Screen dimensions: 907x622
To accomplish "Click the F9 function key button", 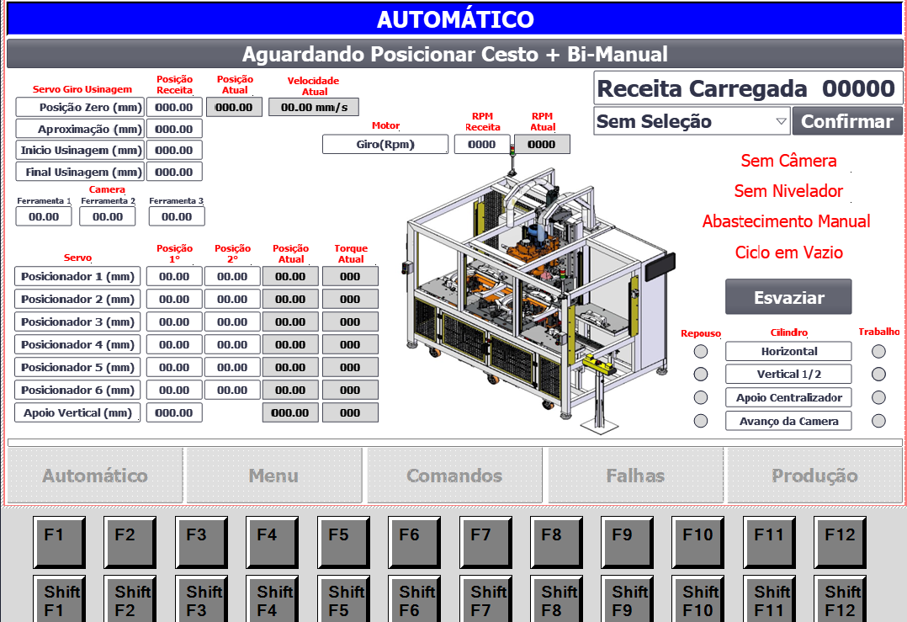I will point(627,542).
